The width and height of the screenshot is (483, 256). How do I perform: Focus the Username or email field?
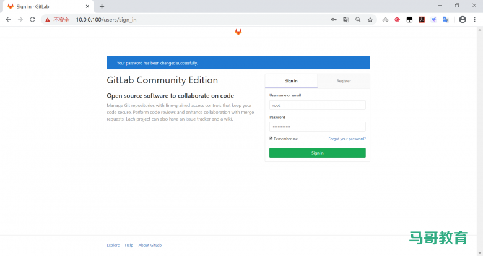tap(317, 105)
